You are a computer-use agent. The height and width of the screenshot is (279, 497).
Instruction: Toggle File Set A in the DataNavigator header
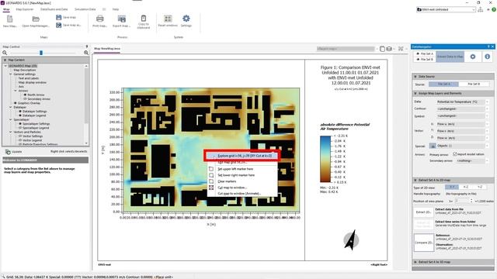coord(425,53)
